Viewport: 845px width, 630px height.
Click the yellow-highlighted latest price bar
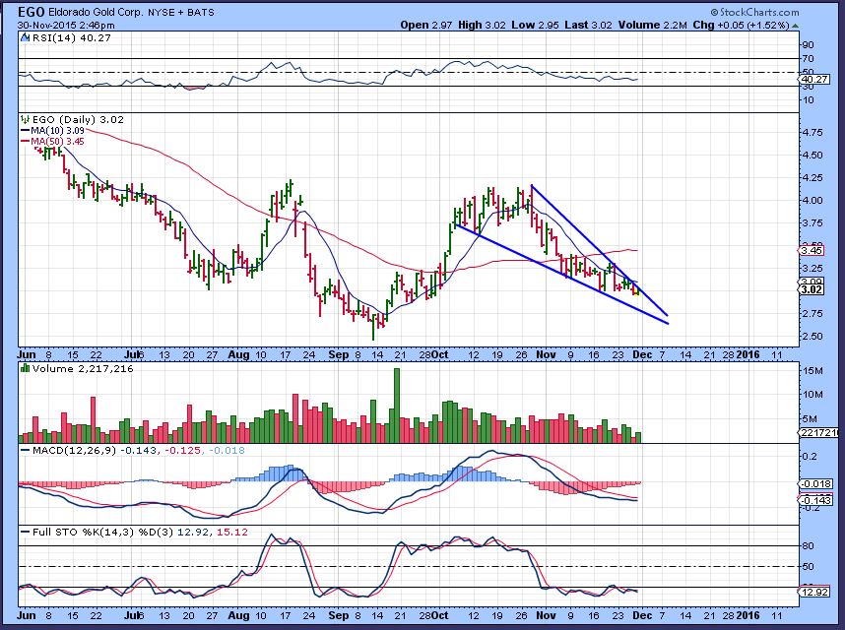coord(637,290)
